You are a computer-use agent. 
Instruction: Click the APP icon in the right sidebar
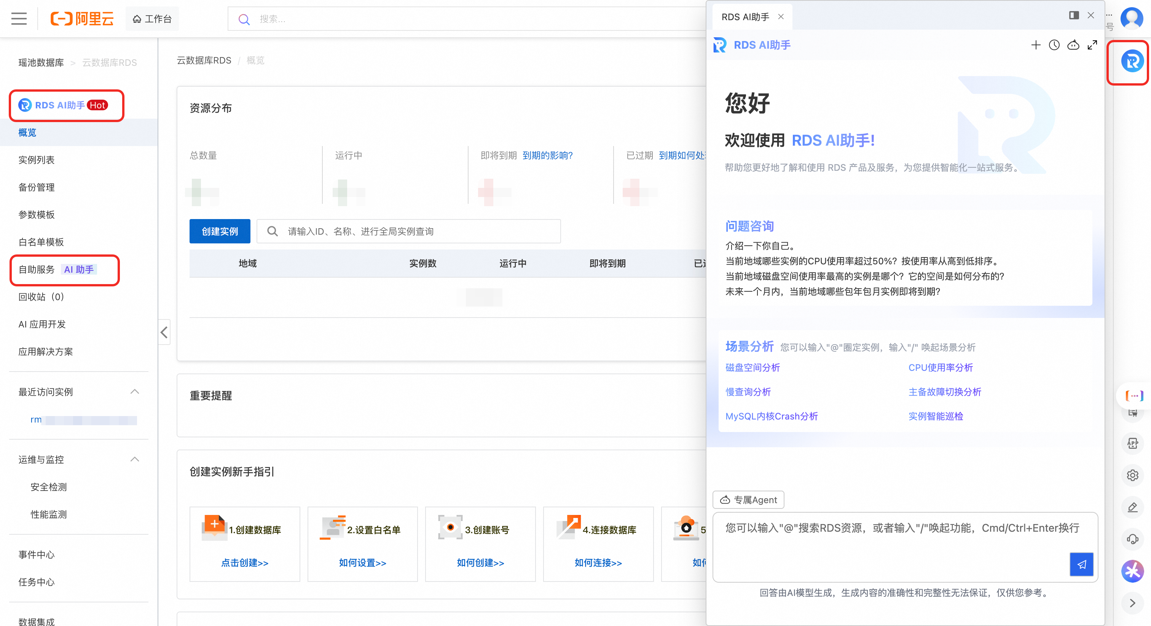[1133, 443]
